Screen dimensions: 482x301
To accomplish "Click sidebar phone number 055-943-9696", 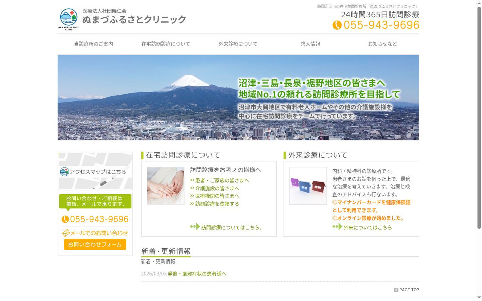I will (x=99, y=219).
